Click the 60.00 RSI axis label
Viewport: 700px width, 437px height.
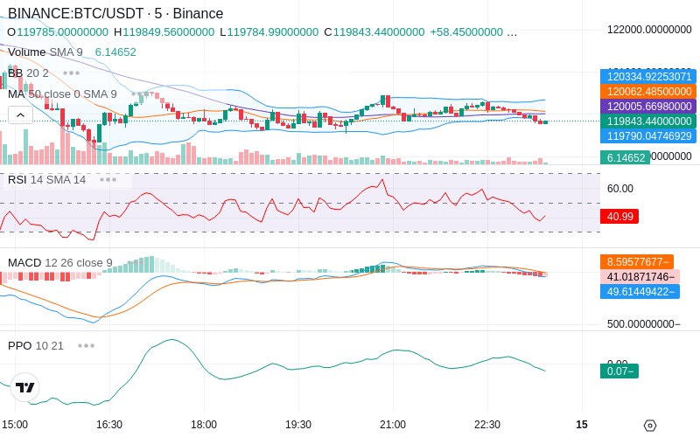pyautogui.click(x=620, y=189)
